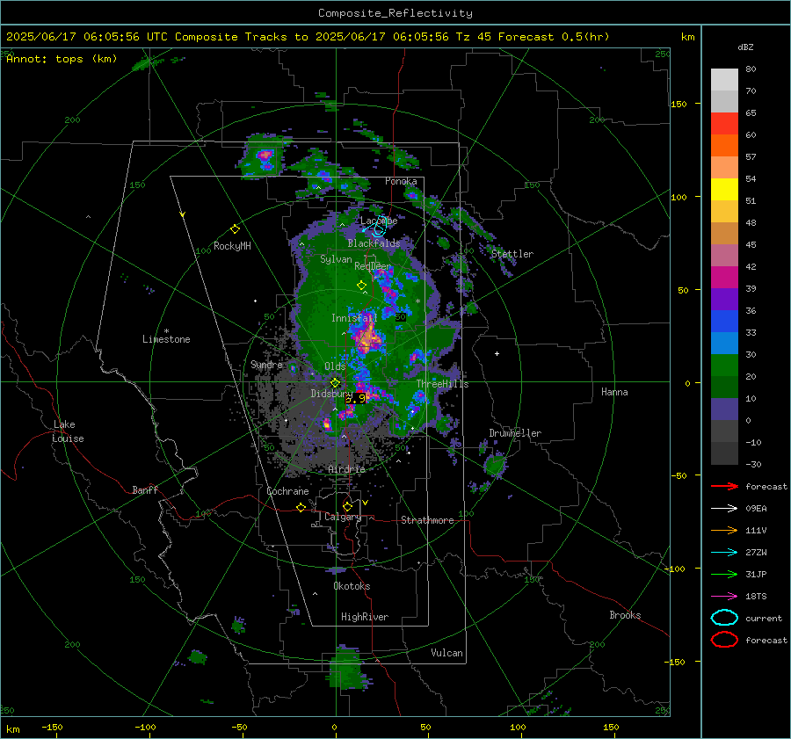Click the 'Calgary' map label
Image resolution: width=791 pixels, height=739 pixels.
tap(343, 517)
